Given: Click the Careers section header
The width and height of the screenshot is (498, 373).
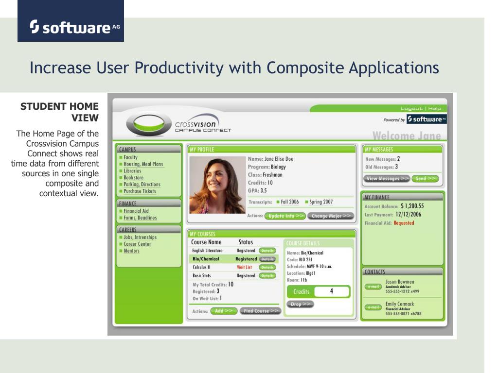Looking at the screenshot, I should (149, 229).
